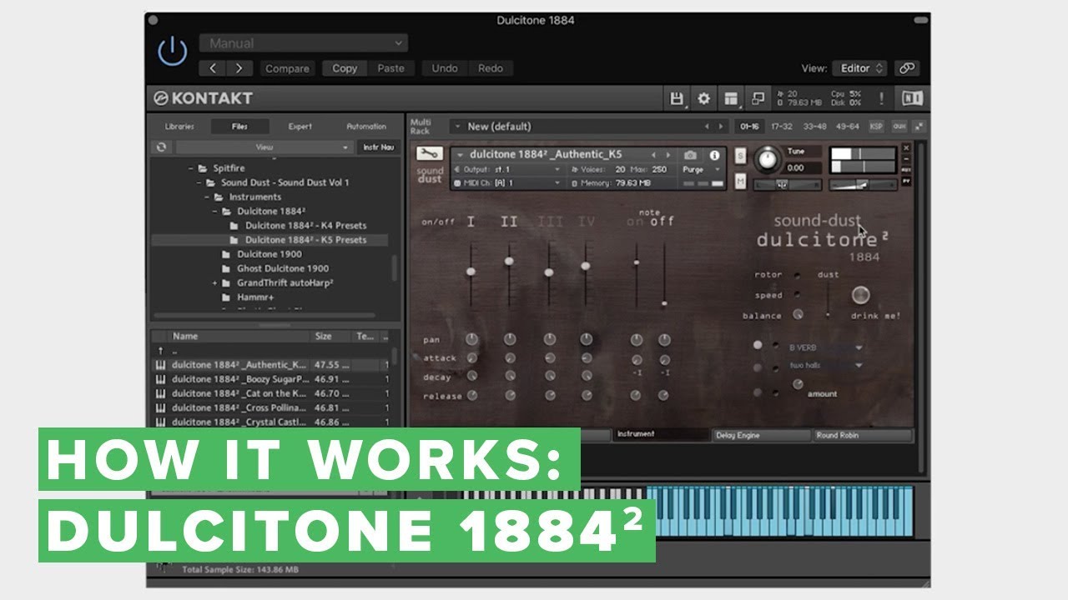
Task: Toggle layer I on/off
Action: pyautogui.click(x=471, y=222)
